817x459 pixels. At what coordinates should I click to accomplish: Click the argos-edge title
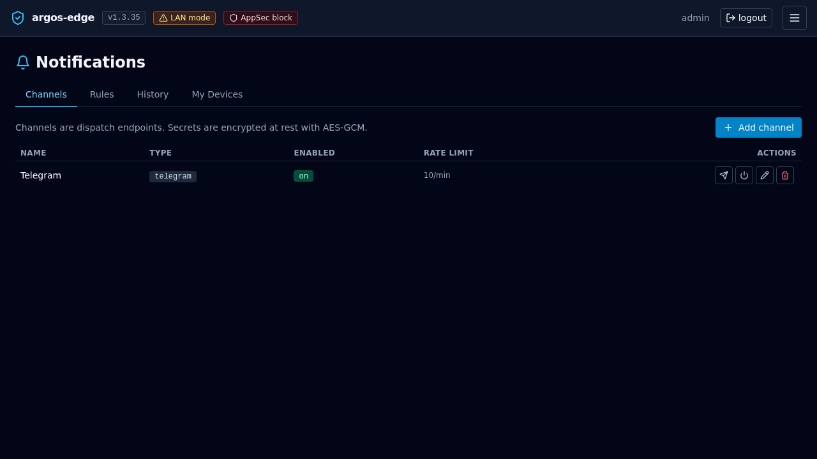[63, 18]
